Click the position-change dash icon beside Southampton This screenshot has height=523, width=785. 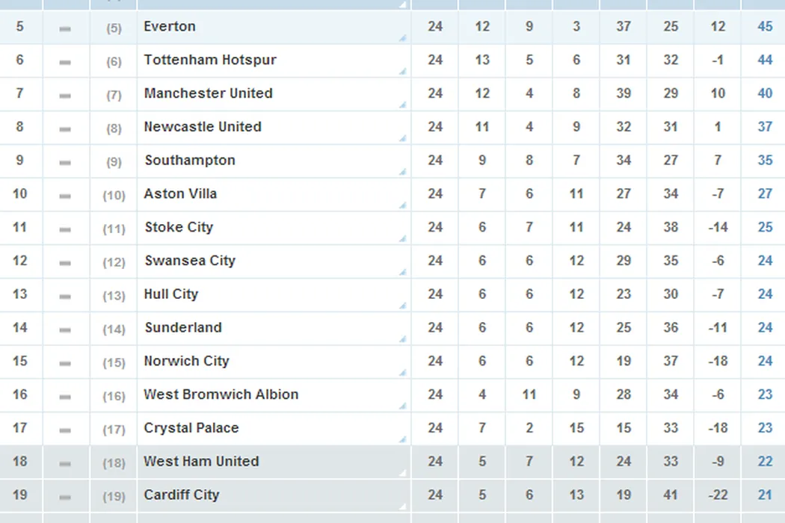65,162
